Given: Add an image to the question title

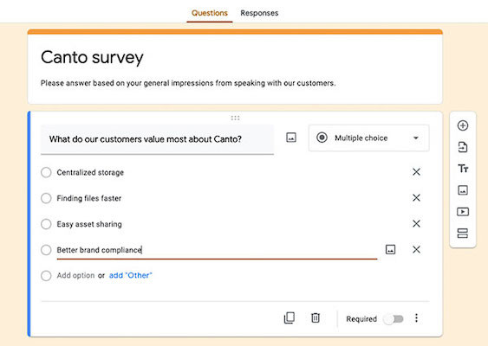Looking at the screenshot, I should (x=291, y=138).
